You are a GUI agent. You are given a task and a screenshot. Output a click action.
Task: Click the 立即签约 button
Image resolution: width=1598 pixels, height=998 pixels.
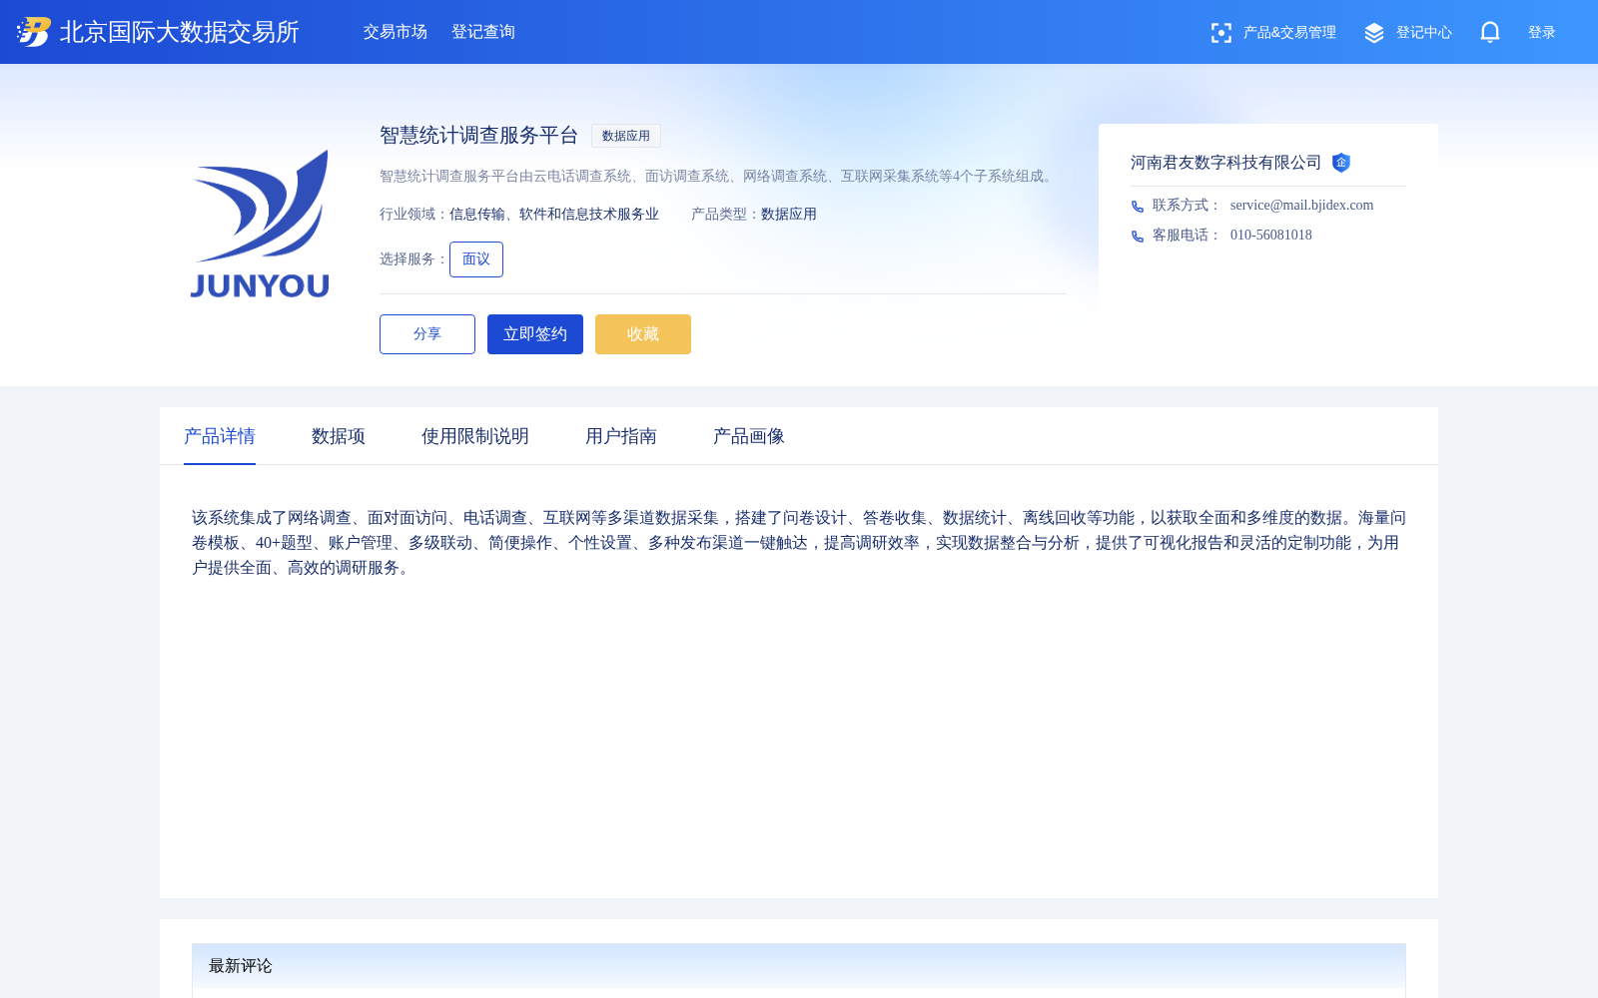click(x=535, y=334)
